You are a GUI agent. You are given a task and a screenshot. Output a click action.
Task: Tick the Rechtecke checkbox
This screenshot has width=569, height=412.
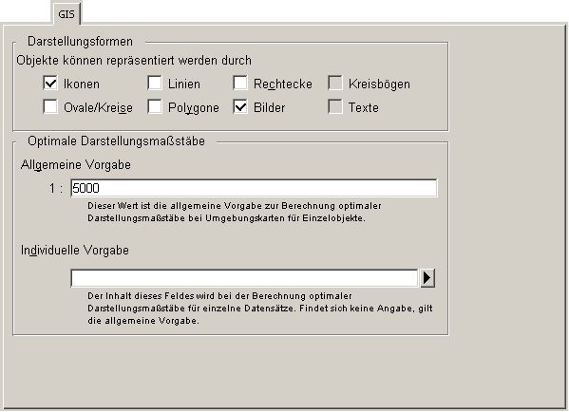240,83
